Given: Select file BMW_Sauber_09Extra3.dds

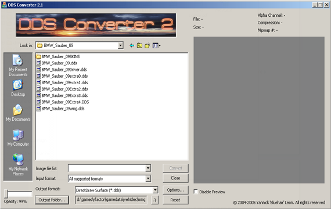Looking at the screenshot, I should click(62, 95).
